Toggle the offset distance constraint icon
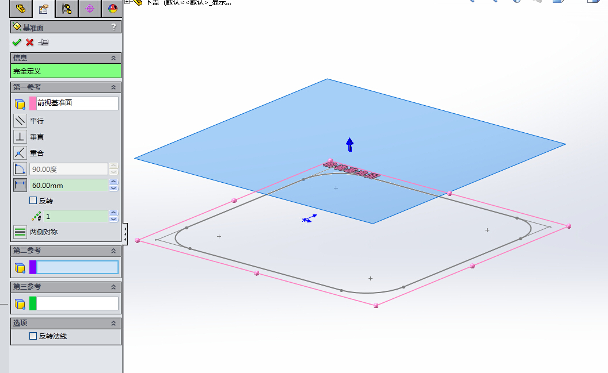Screen dimensions: 608x373 pyautogui.click(x=20, y=185)
